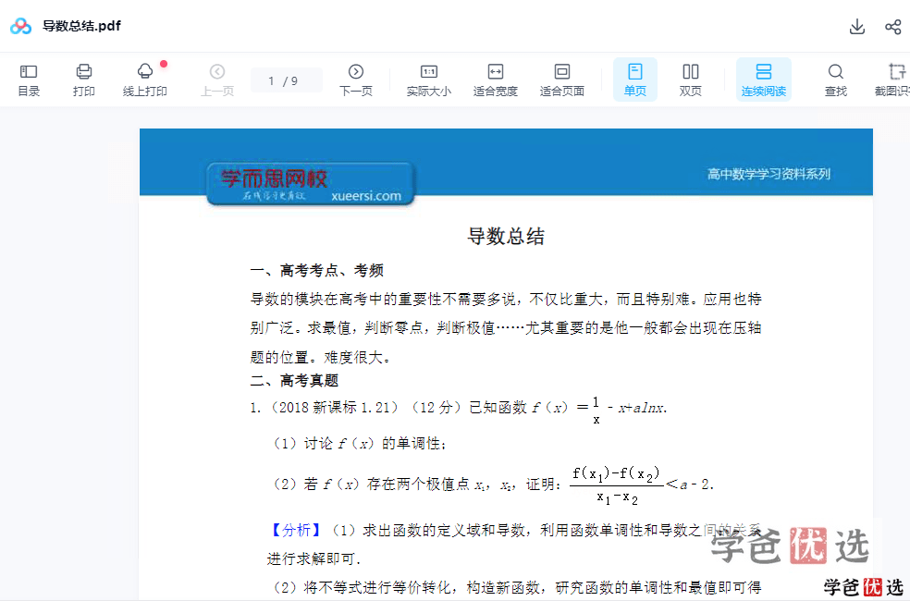Click the document title 导数总结
This screenshot has width=910, height=601.
(x=506, y=236)
